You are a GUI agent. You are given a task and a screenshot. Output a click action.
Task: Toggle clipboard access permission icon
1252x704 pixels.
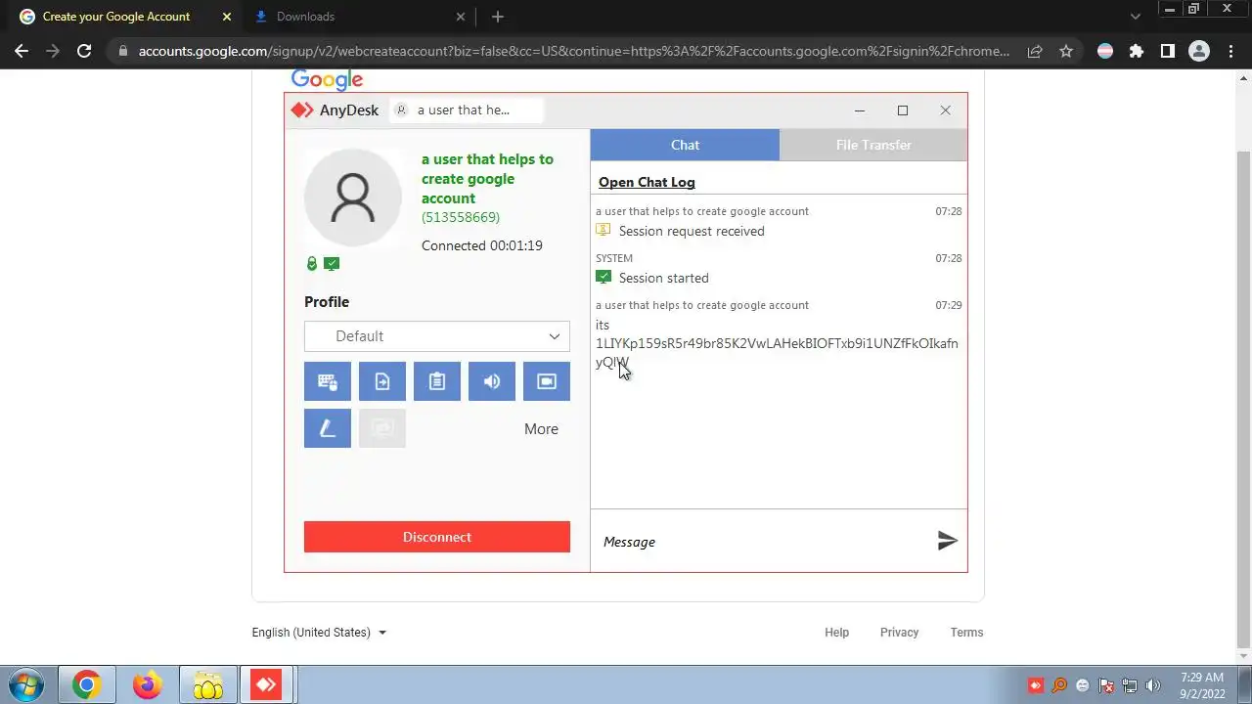(x=437, y=381)
